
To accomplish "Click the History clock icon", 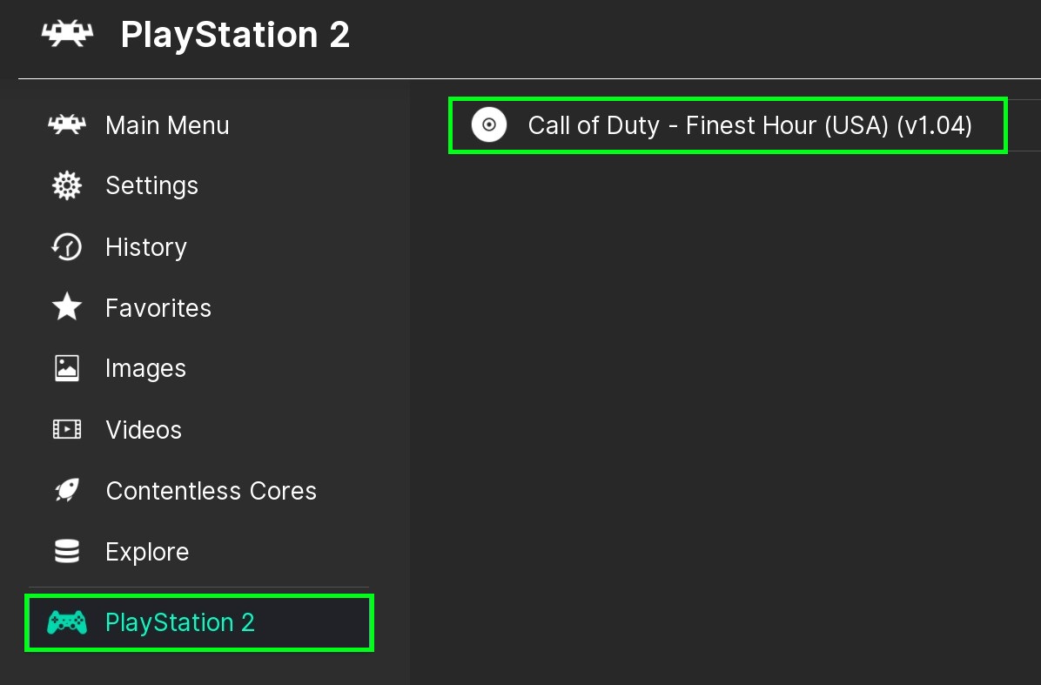I will pos(67,247).
